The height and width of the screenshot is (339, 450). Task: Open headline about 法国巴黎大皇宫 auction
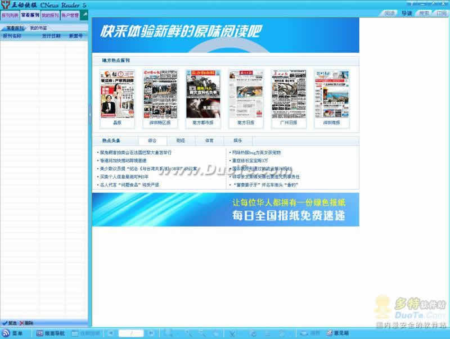[x=136, y=152]
